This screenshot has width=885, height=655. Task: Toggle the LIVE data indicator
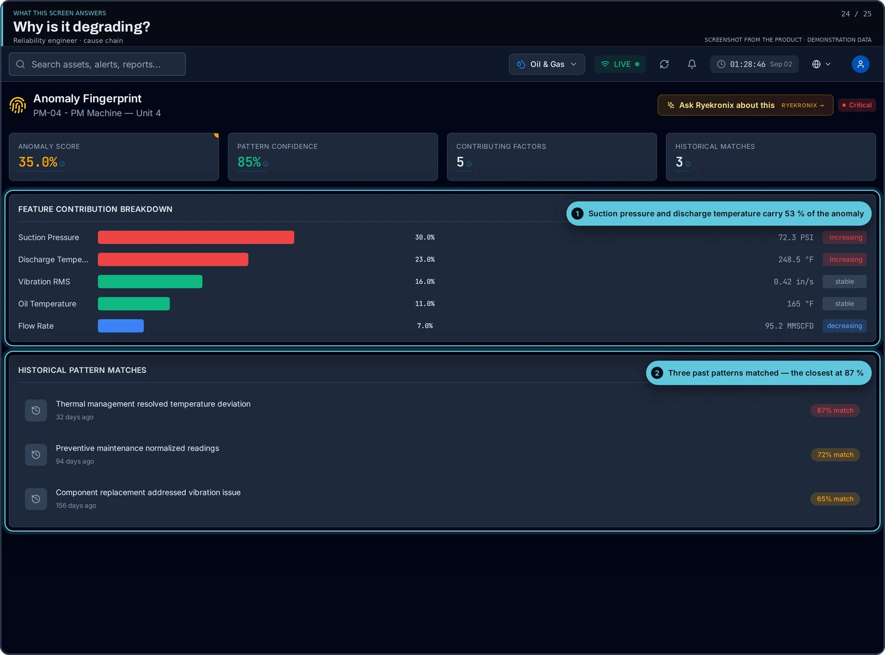point(620,64)
